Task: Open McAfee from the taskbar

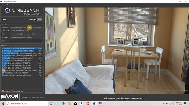Action: pos(88,103)
